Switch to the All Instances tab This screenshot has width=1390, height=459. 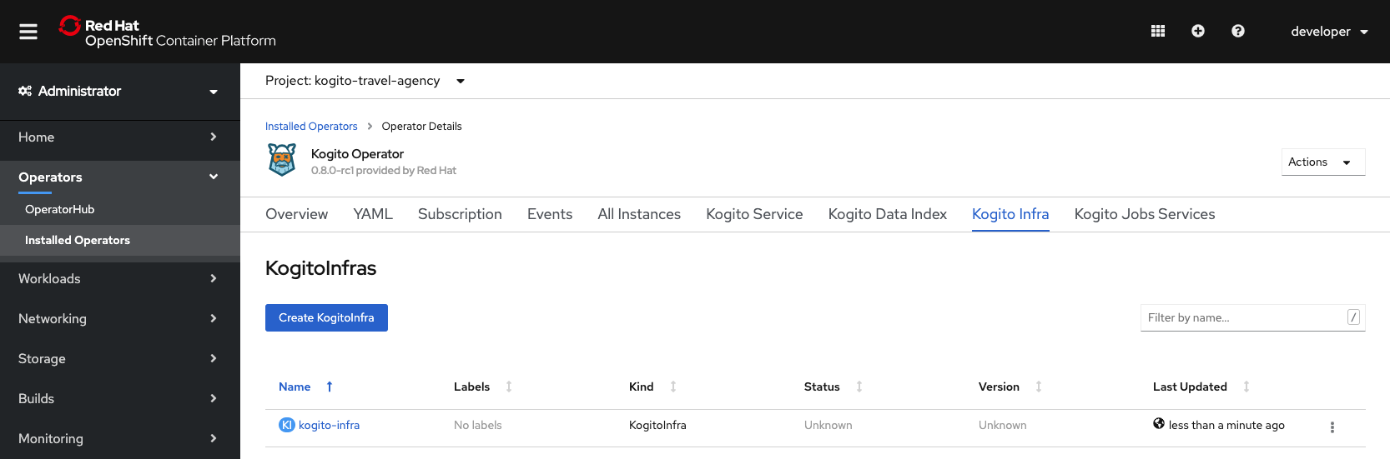pyautogui.click(x=639, y=214)
